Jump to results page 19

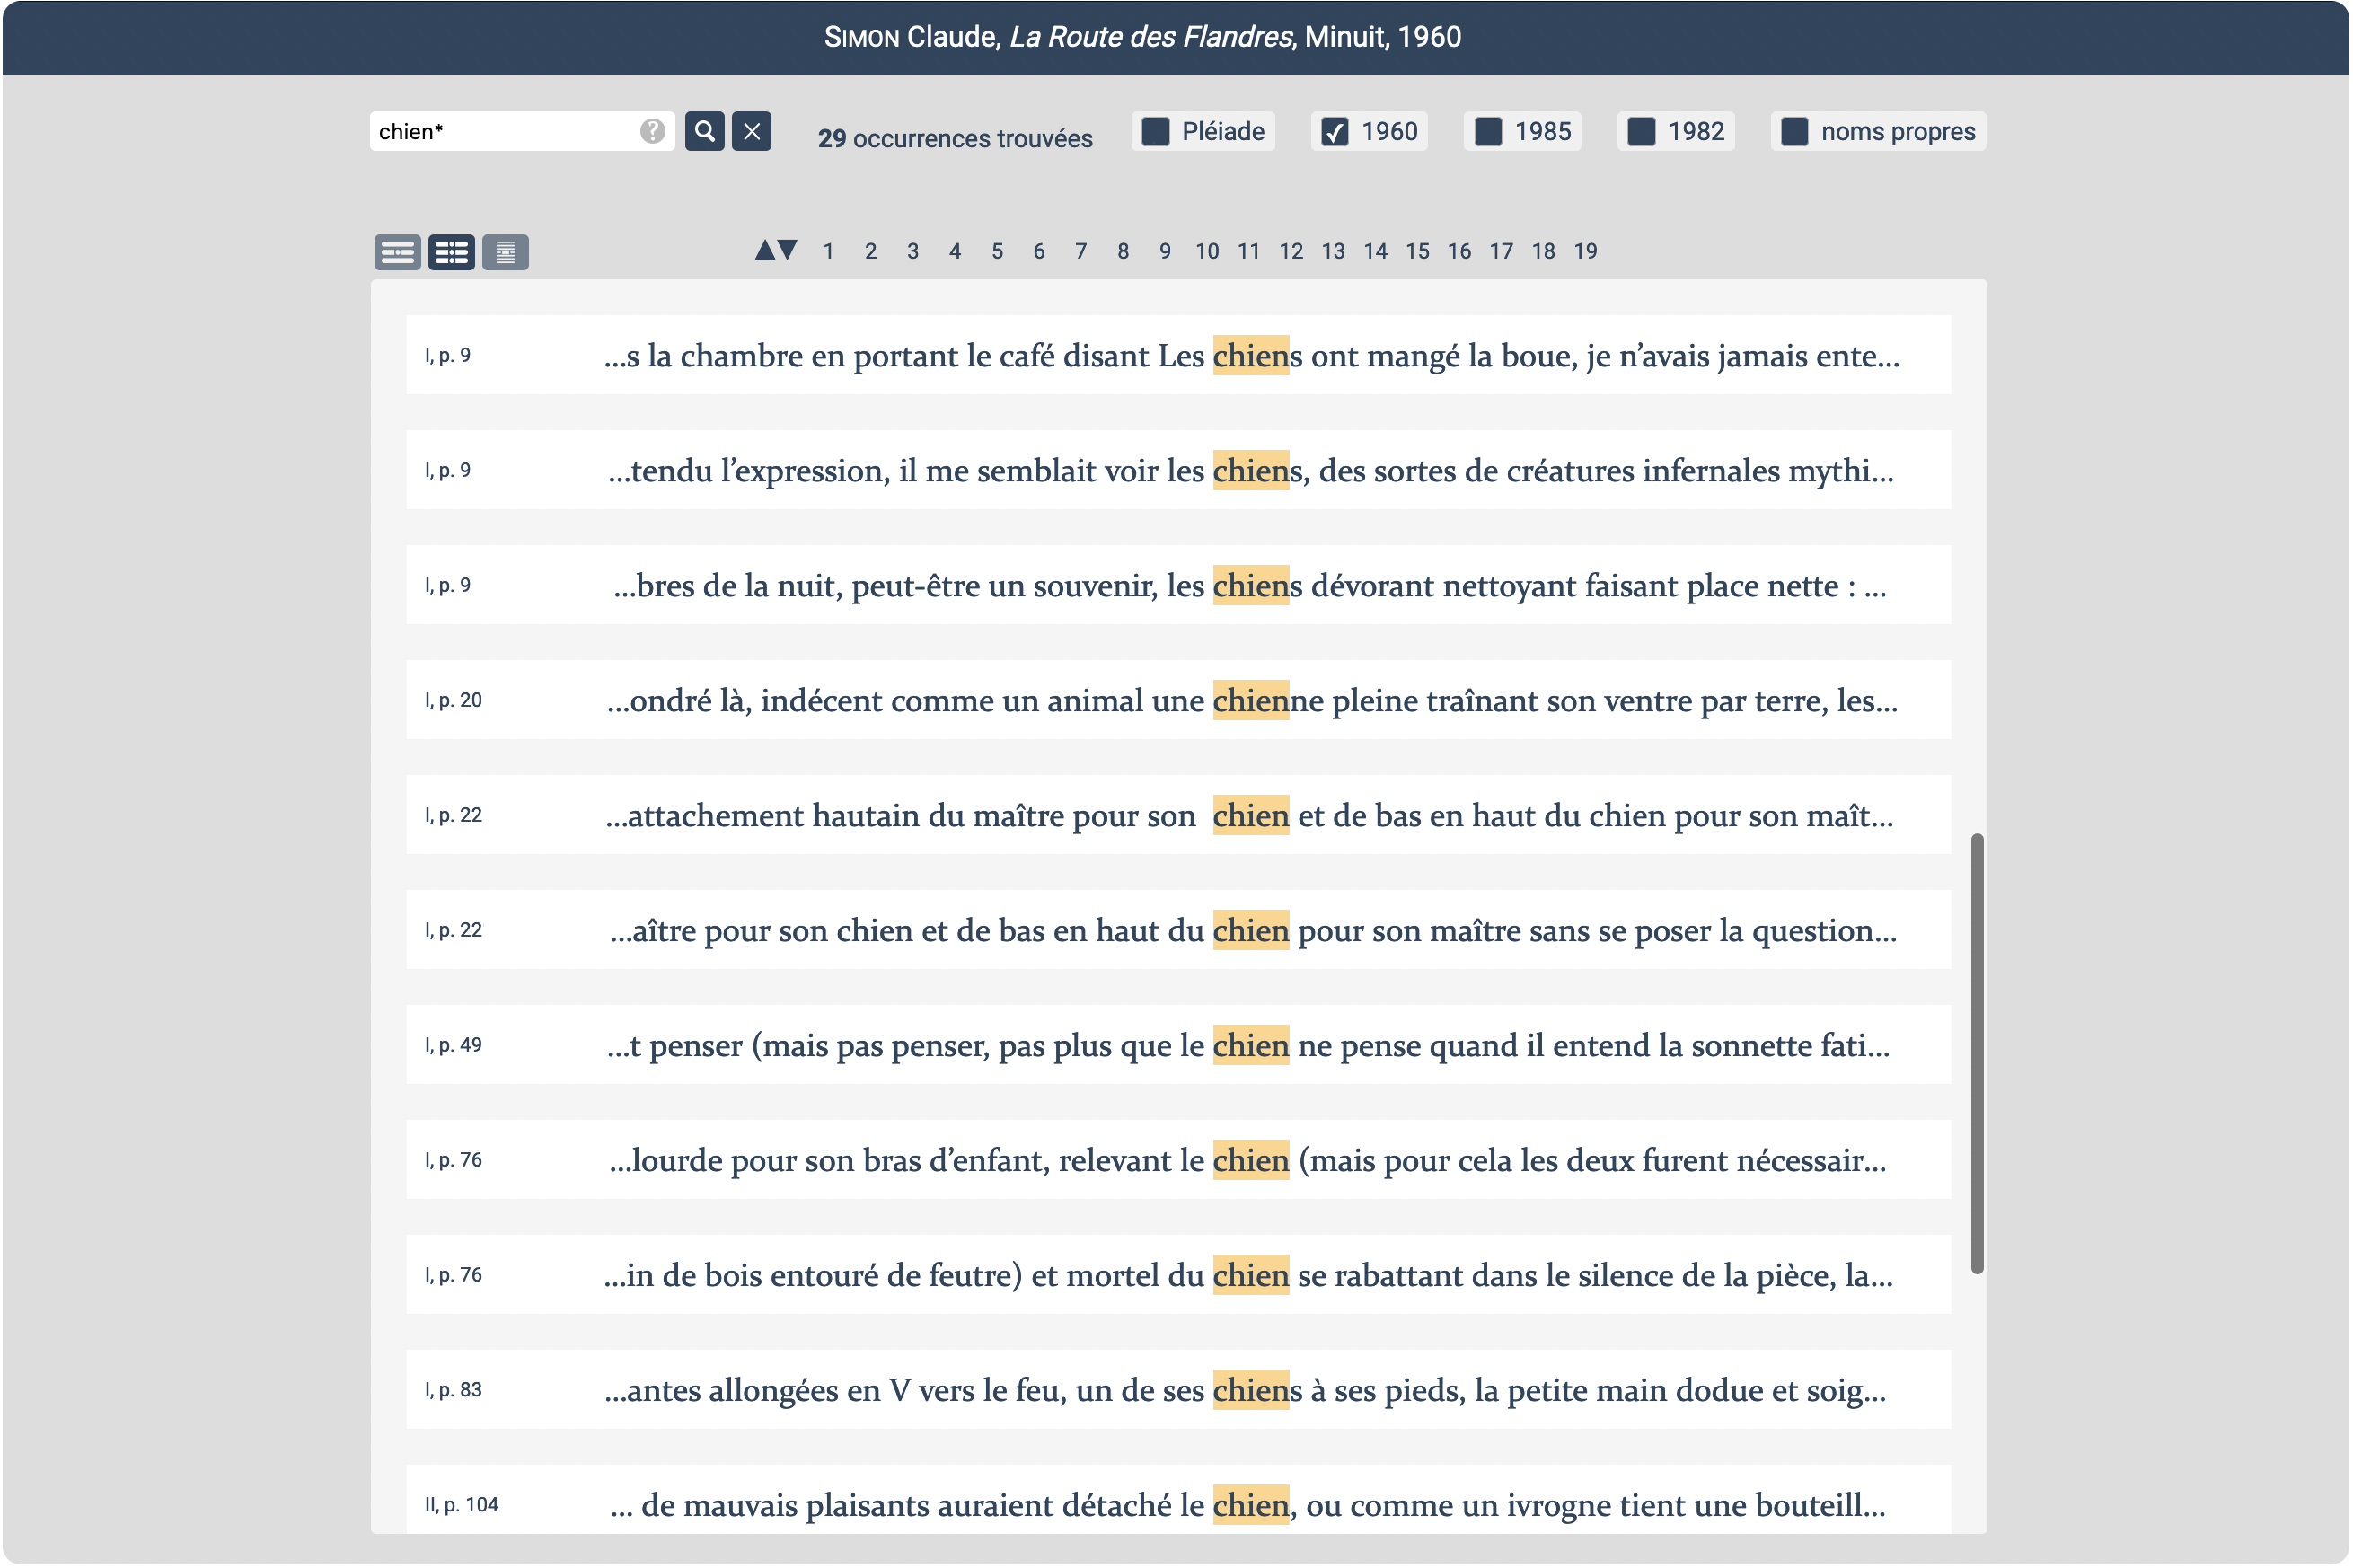click(1585, 251)
